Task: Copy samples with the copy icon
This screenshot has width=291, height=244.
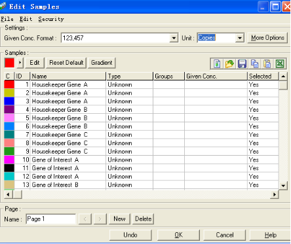Action: (254, 64)
